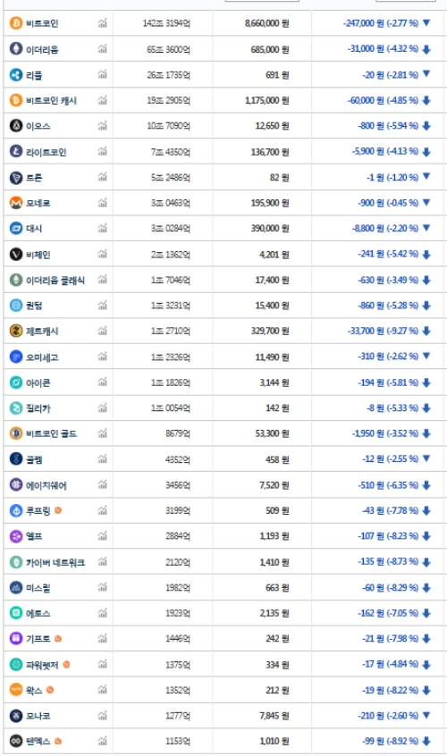Image resolution: width=447 pixels, height=756 pixels.
Task: Click the orange badge next to 기프토
Action: tap(58, 638)
